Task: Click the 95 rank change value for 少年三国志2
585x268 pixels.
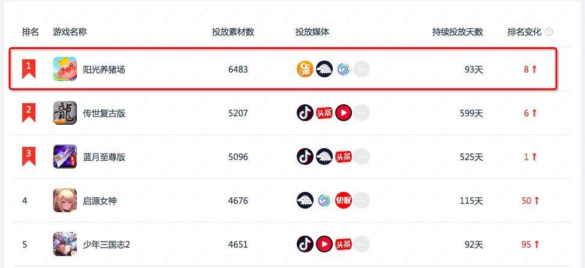Action: coord(526,245)
